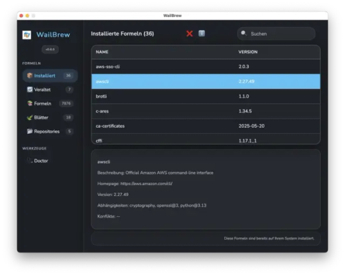Click the WailBrew title in sidebar
The height and width of the screenshot is (275, 345).
pos(53,34)
